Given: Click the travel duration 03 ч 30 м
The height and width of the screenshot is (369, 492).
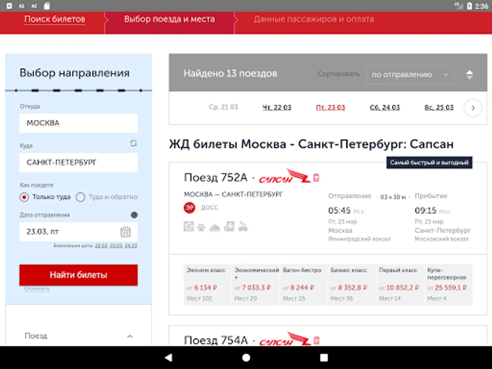Looking at the screenshot, I should click(393, 197).
